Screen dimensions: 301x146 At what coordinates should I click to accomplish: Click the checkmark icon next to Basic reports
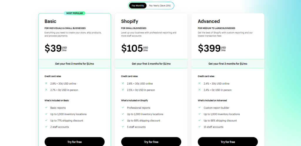46,108
